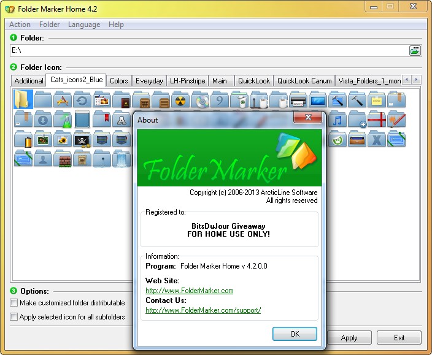Open the Language menu
The width and height of the screenshot is (432, 355).
point(84,25)
